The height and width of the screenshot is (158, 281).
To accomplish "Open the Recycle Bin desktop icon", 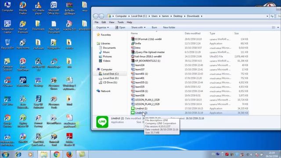I will click(x=7, y=44).
